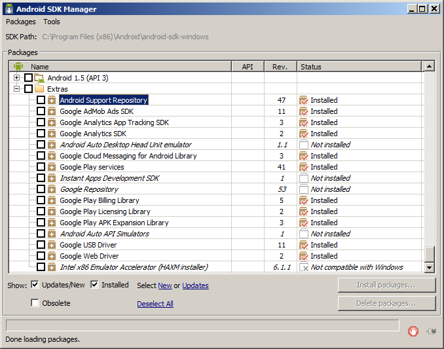Check the Android 1.5 (API 3) checkbox

[28, 77]
